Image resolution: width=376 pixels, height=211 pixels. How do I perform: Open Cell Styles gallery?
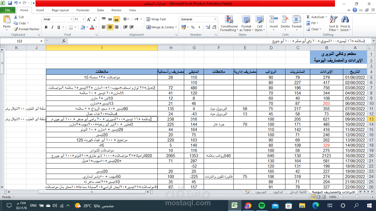260,24
